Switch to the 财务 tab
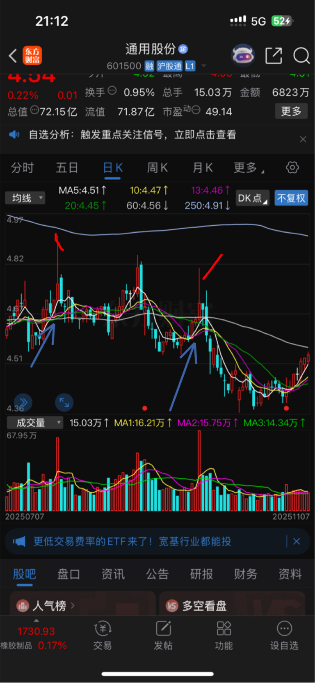 (246, 574)
